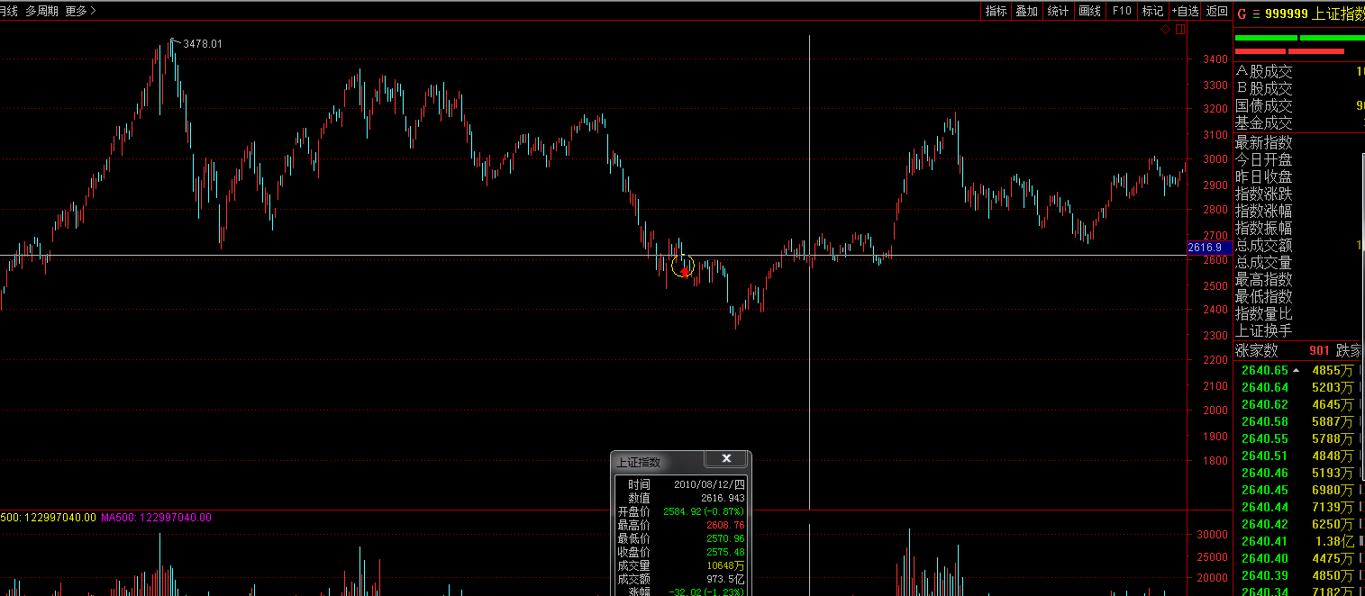The width and height of the screenshot is (1365, 596).
Task: Click the 指数涨幅 label
Action: (1263, 211)
